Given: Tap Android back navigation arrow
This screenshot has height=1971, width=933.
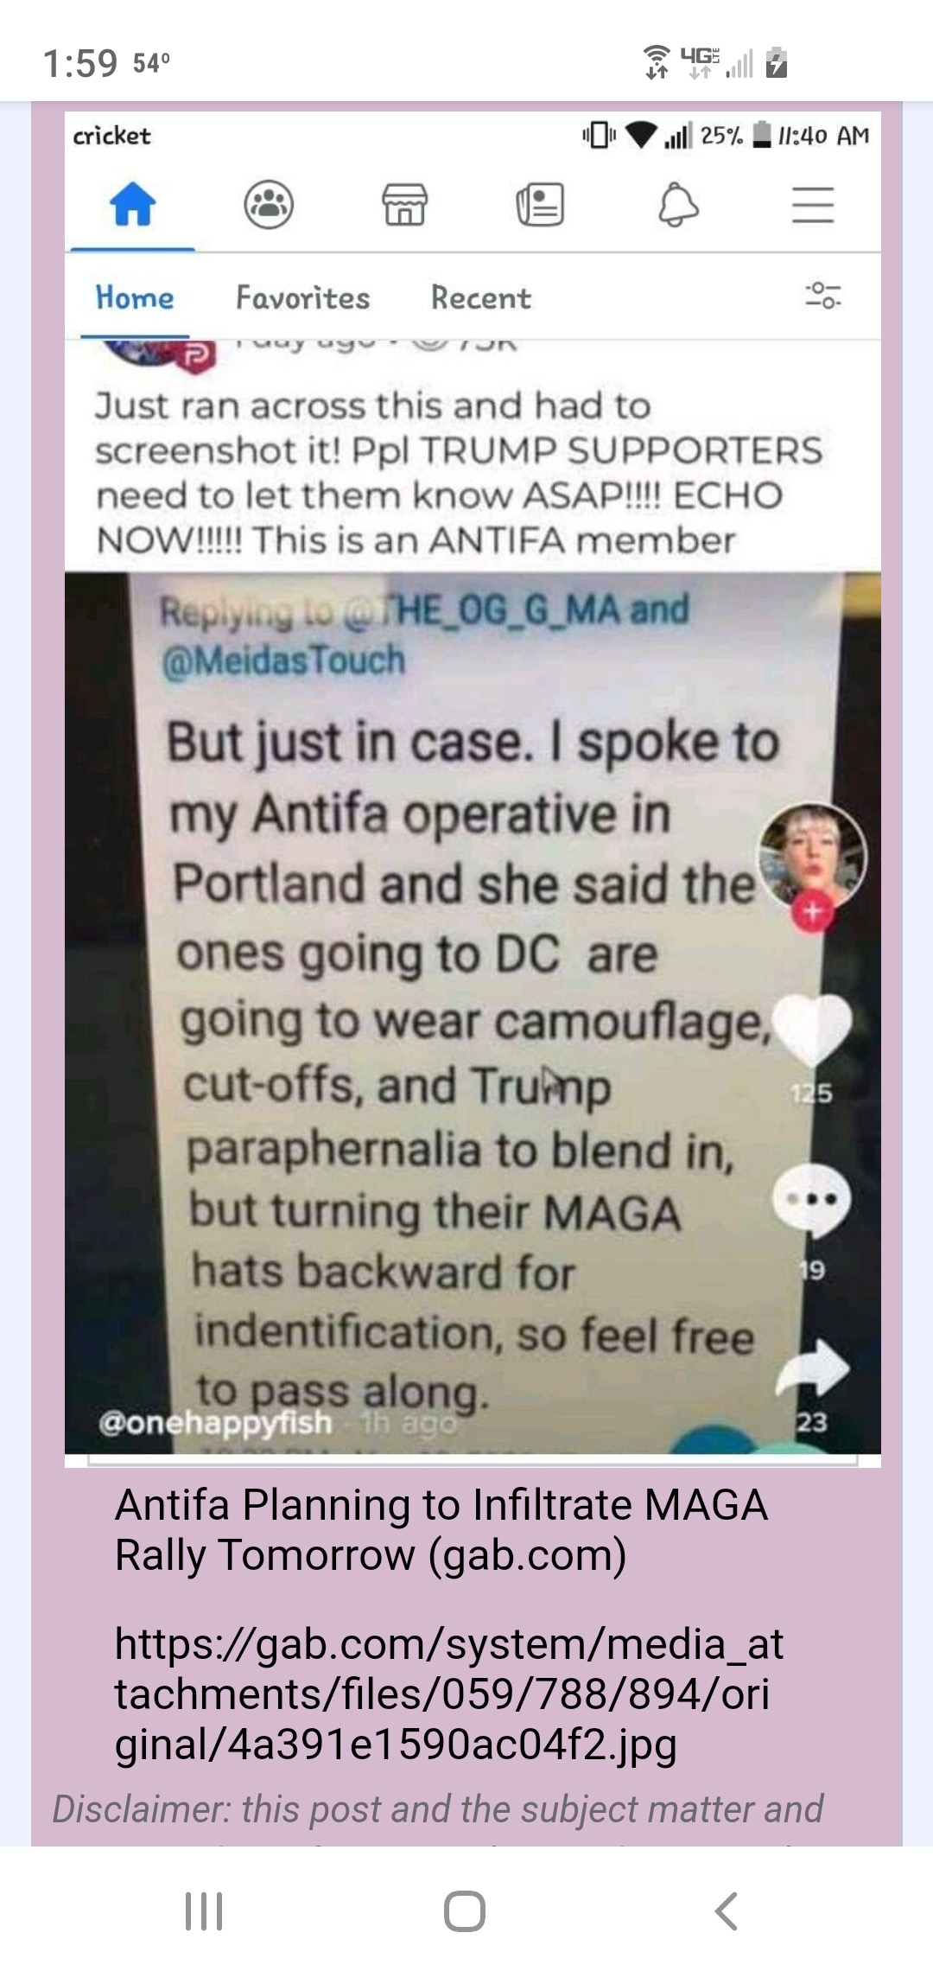Looking at the screenshot, I should [727, 1910].
